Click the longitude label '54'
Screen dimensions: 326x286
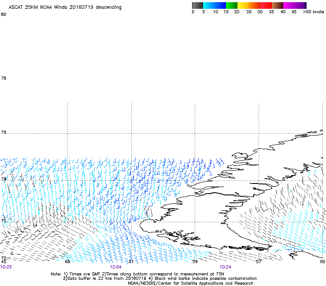(195, 261)
